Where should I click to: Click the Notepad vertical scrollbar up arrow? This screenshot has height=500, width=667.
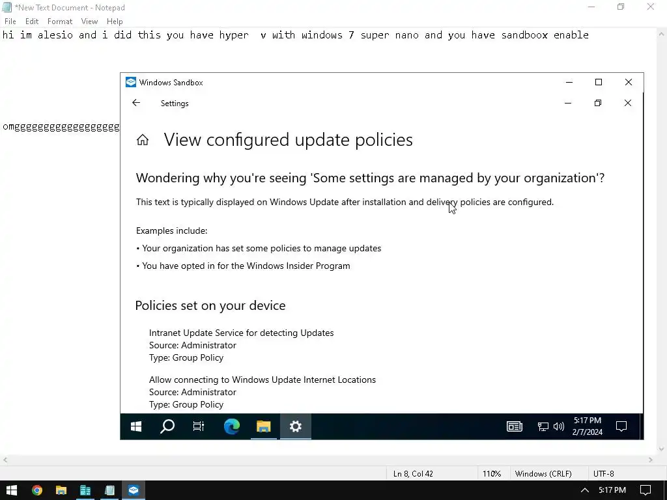[662, 33]
